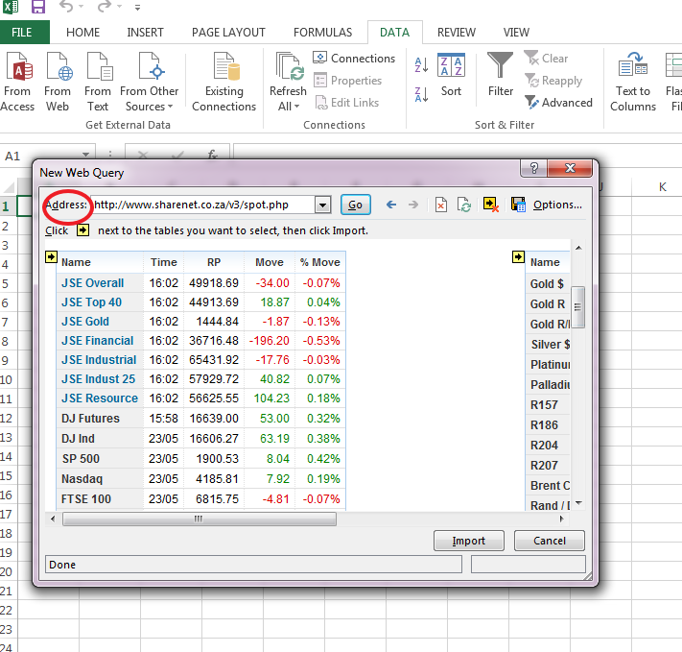Click the From Text icon

pos(100,66)
